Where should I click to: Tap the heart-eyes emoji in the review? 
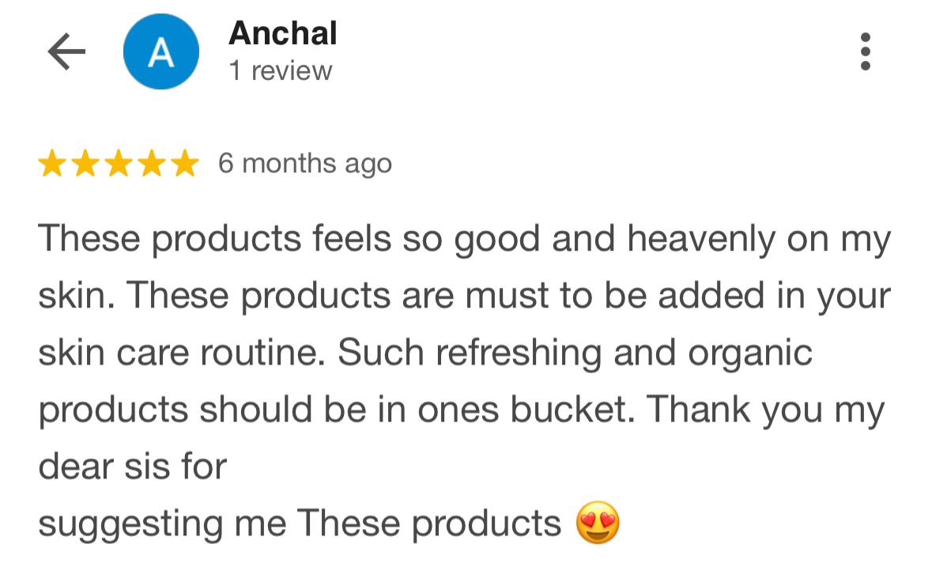click(598, 524)
